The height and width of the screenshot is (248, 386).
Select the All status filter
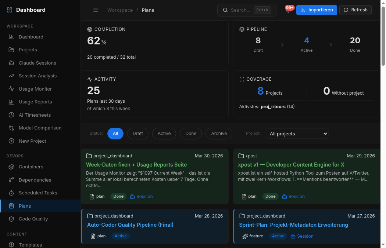click(x=115, y=134)
